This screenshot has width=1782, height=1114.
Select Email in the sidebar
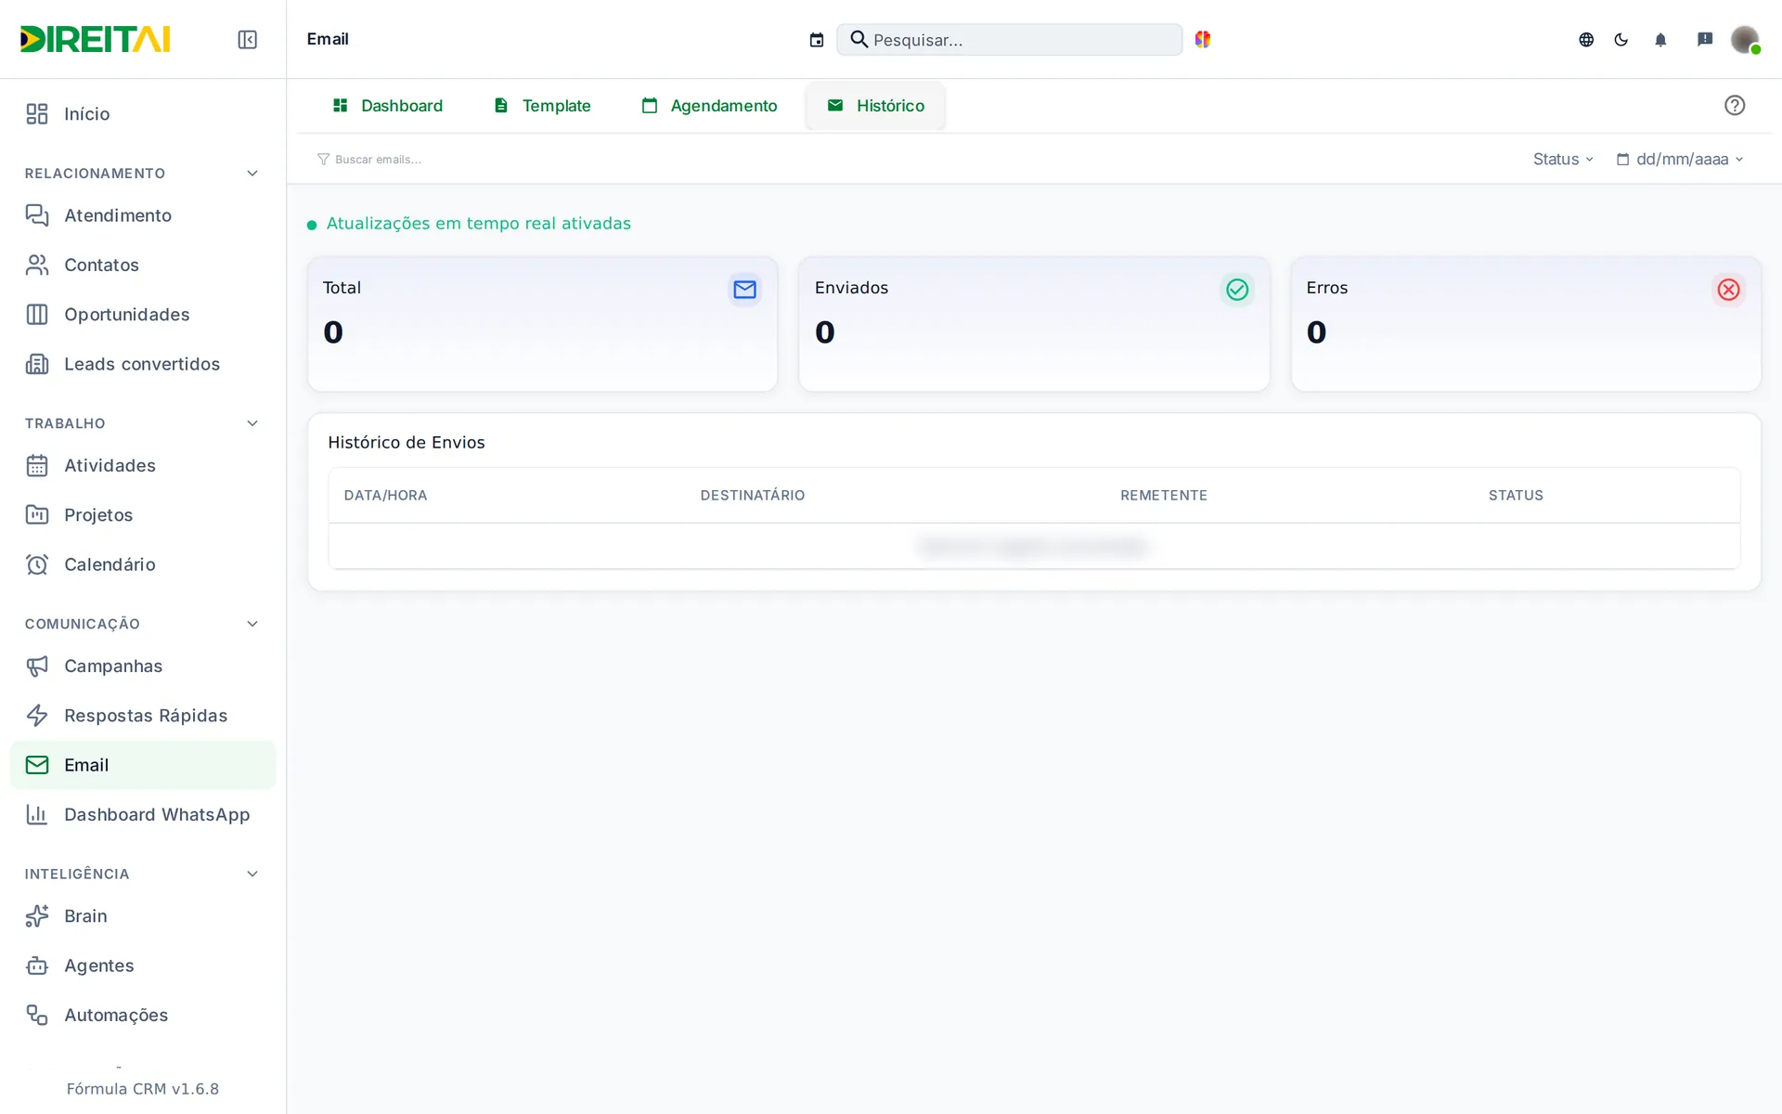coord(142,765)
